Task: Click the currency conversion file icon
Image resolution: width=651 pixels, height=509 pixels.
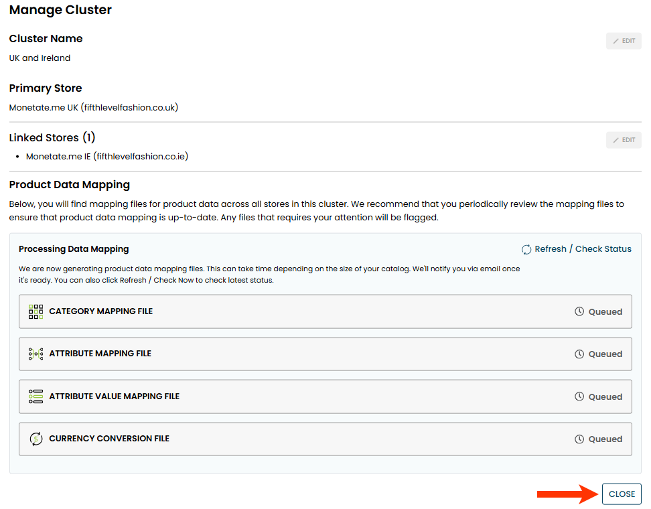Action: tap(35, 439)
